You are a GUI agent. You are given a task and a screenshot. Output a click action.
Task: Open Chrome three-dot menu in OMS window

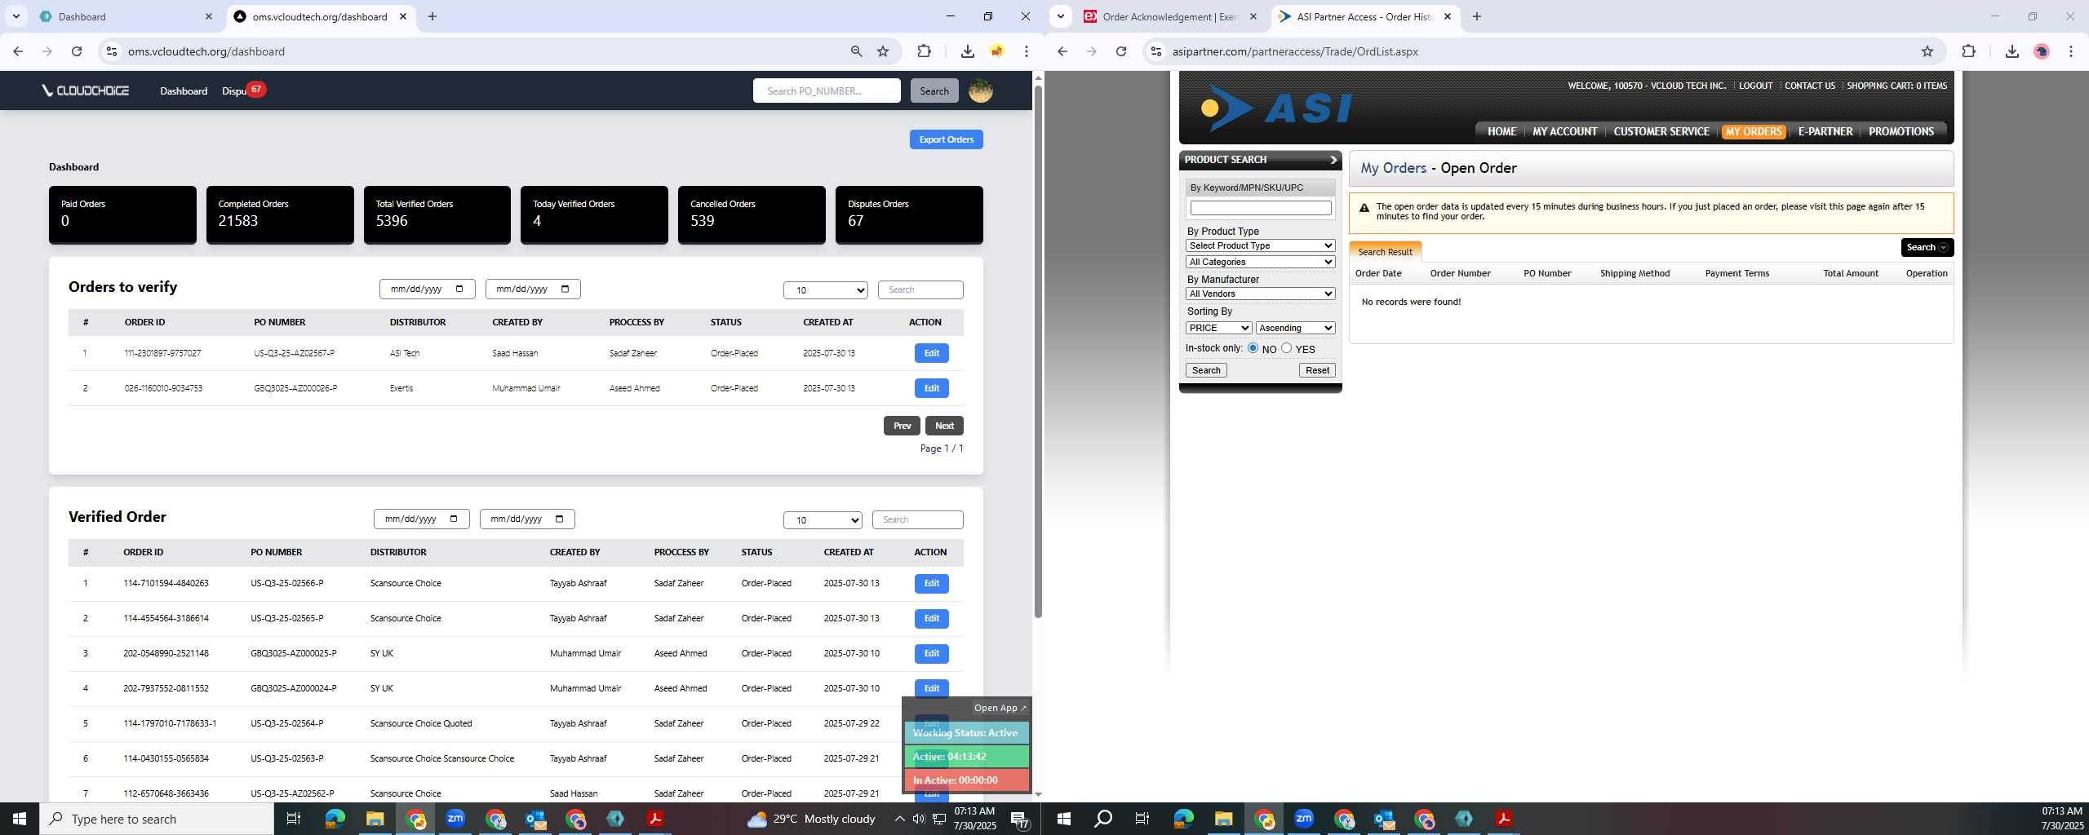1027,51
